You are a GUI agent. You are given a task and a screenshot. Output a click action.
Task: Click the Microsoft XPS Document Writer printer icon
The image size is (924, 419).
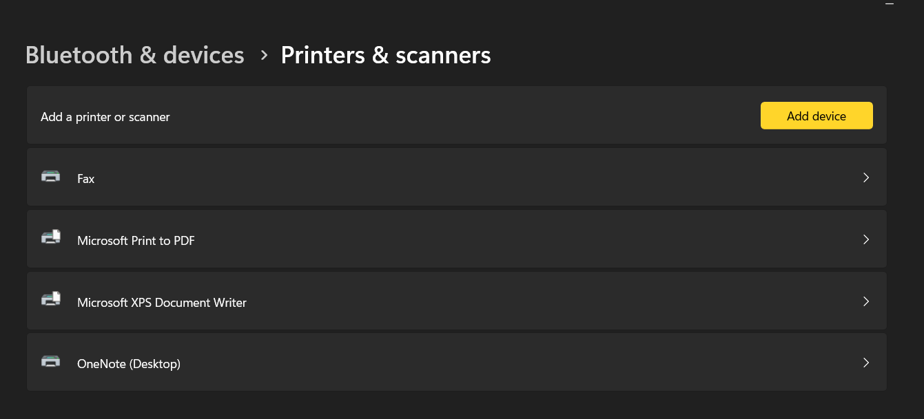pyautogui.click(x=50, y=300)
